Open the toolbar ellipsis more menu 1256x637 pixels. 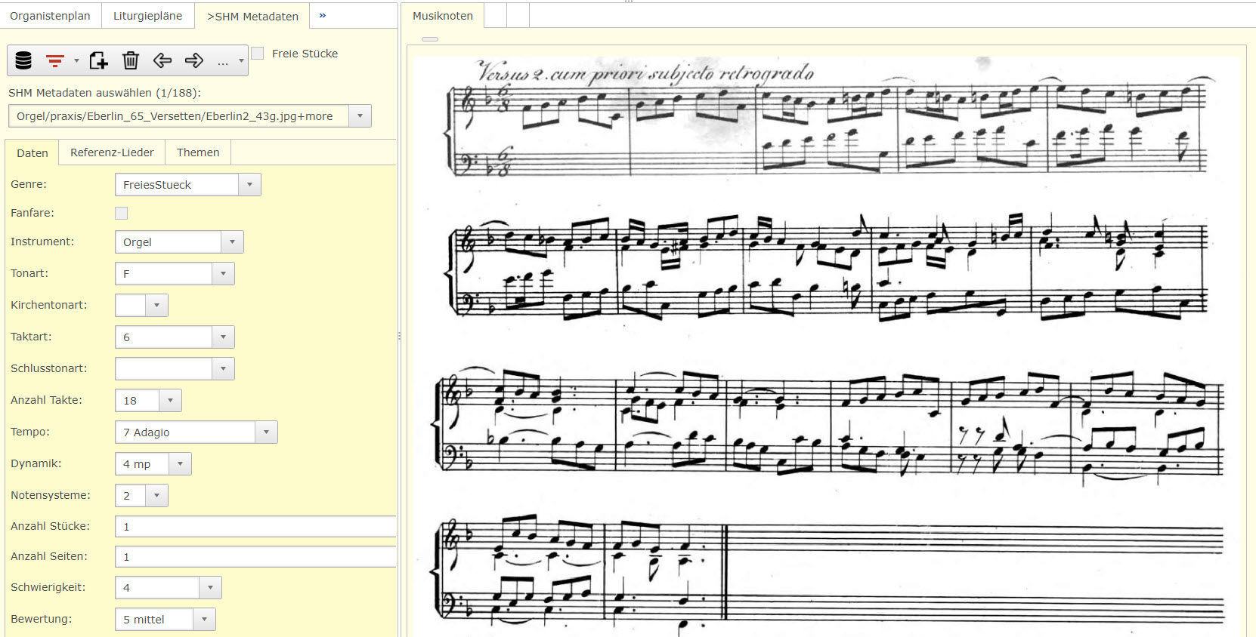[223, 62]
